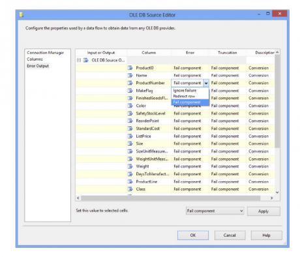Click the ProductID column icon

coord(130,68)
